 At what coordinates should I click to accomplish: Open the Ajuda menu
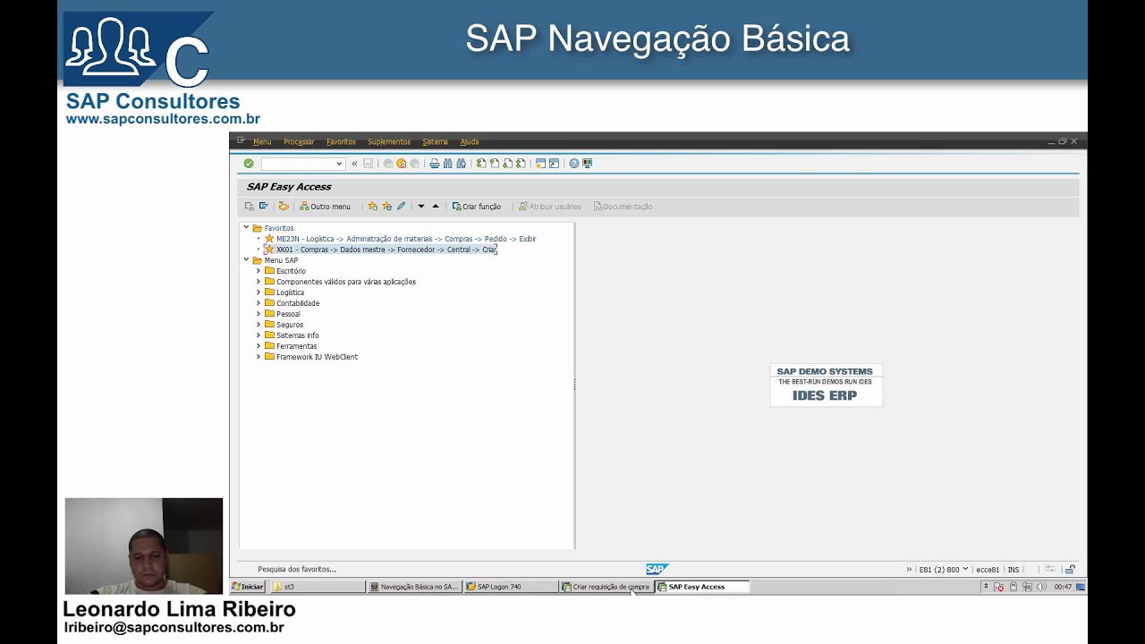coord(470,142)
